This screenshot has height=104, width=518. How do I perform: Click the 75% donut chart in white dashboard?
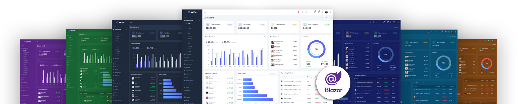(x=316, y=49)
